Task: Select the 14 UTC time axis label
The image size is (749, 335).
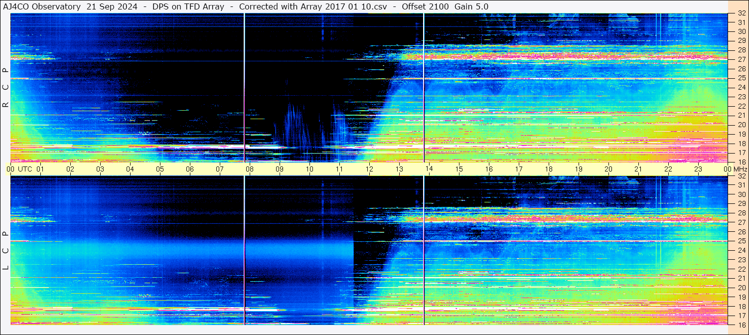Action: [429, 169]
